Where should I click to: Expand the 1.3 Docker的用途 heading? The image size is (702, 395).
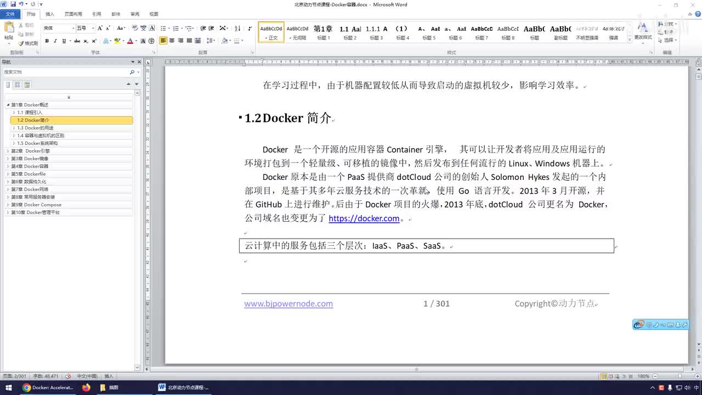pyautogui.click(x=14, y=128)
